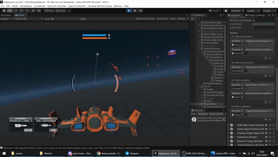The image size is (278, 157).
Task: Open help for Floating Origin Object script
Action: point(266,133)
